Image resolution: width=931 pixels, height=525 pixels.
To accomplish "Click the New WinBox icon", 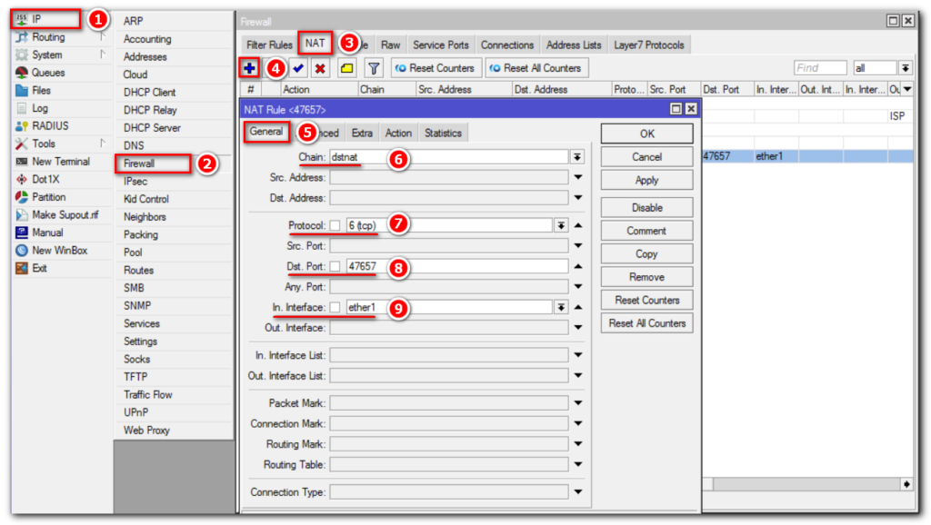I will (x=22, y=251).
